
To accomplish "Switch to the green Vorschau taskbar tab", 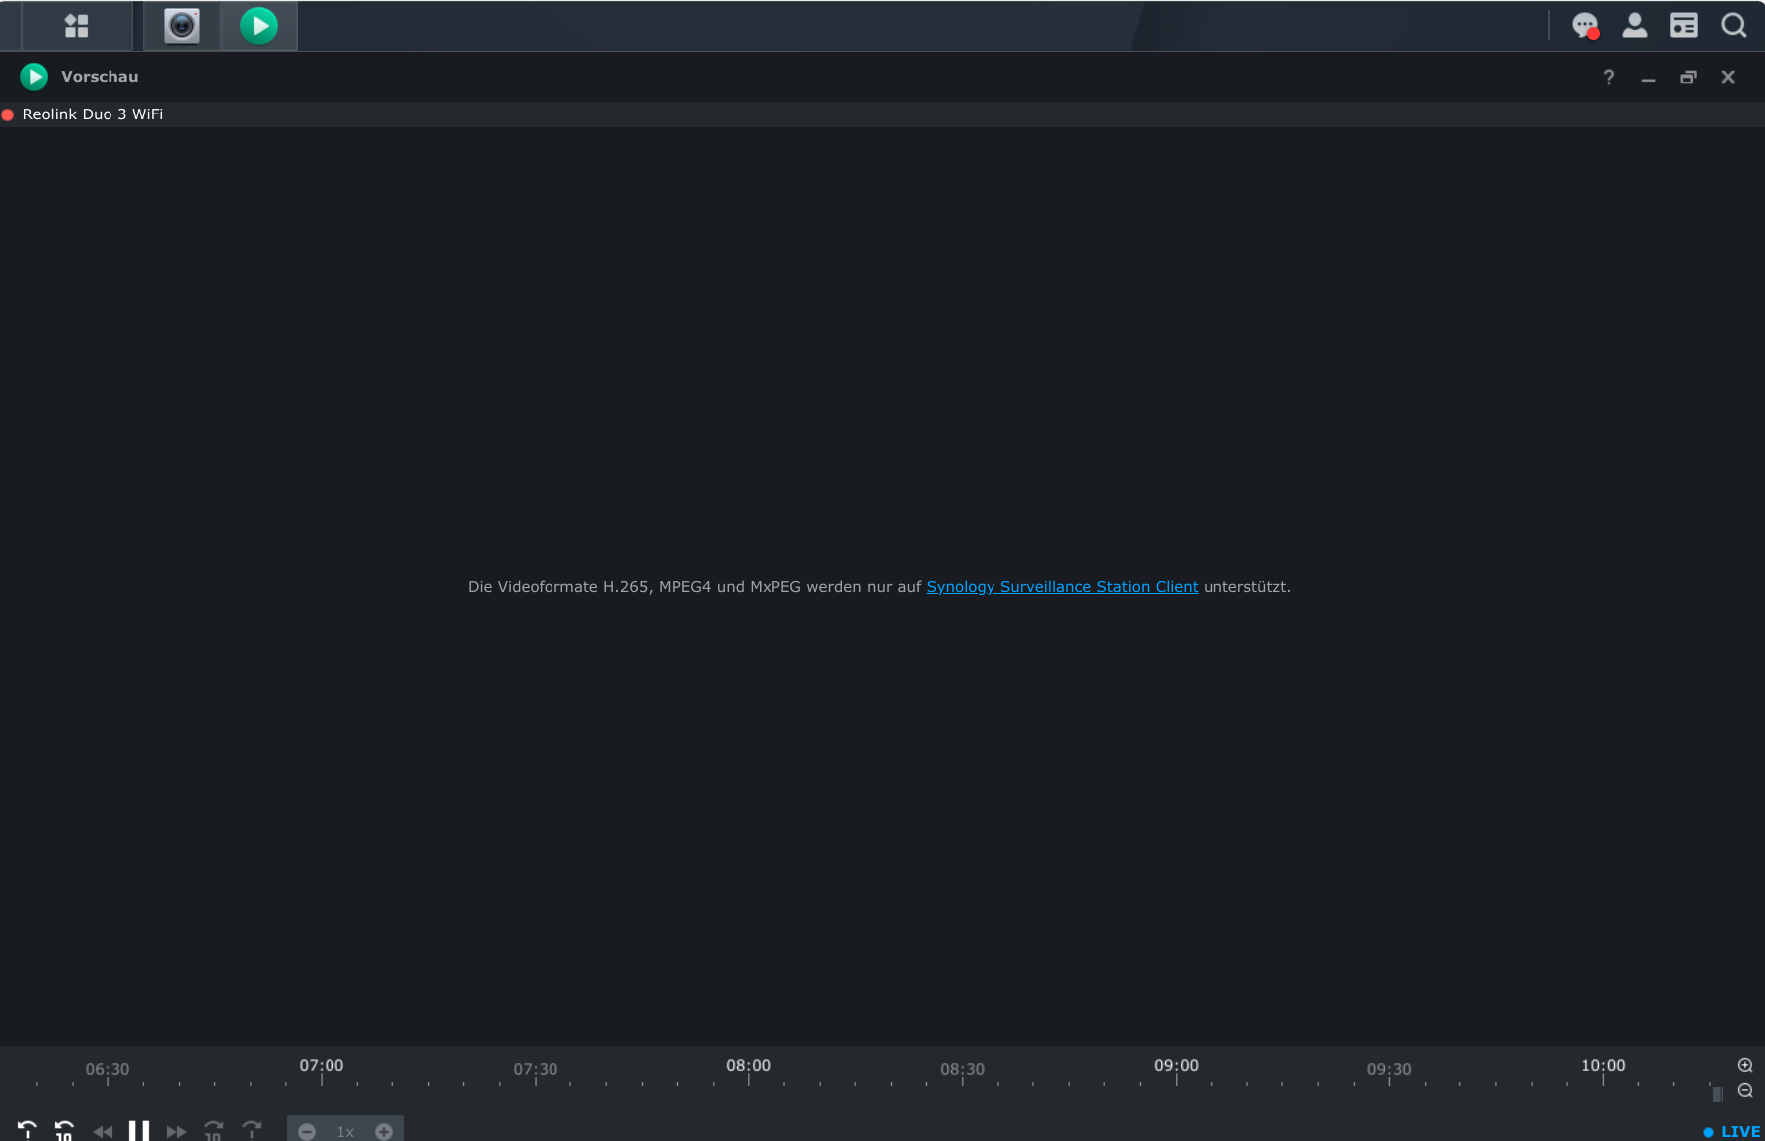I will tap(259, 26).
